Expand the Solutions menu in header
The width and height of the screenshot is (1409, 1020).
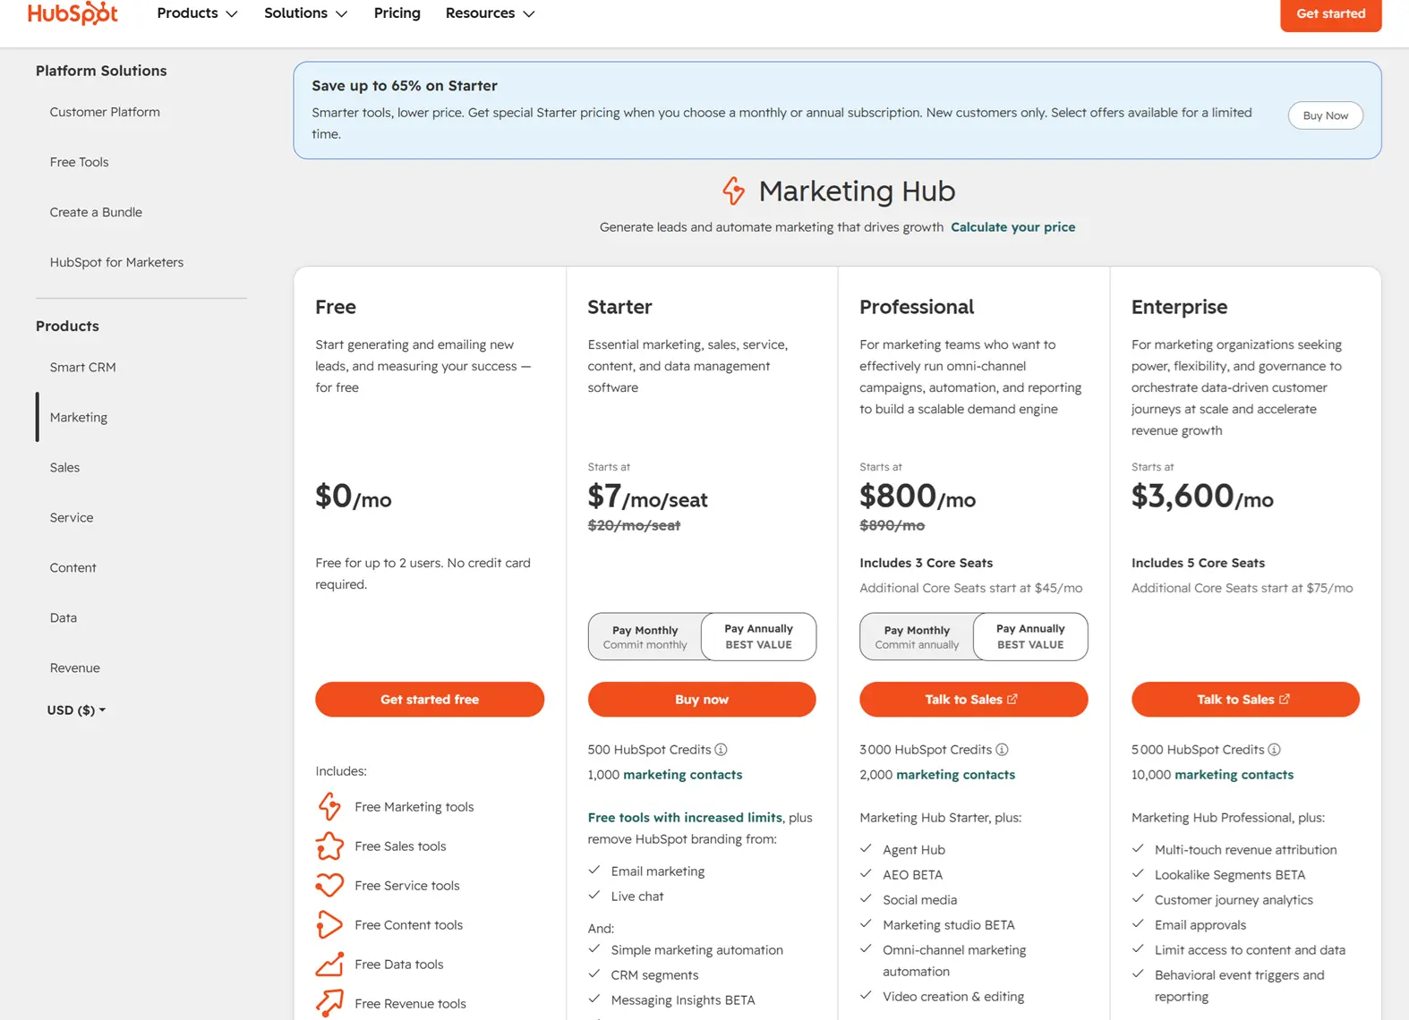pyautogui.click(x=305, y=13)
